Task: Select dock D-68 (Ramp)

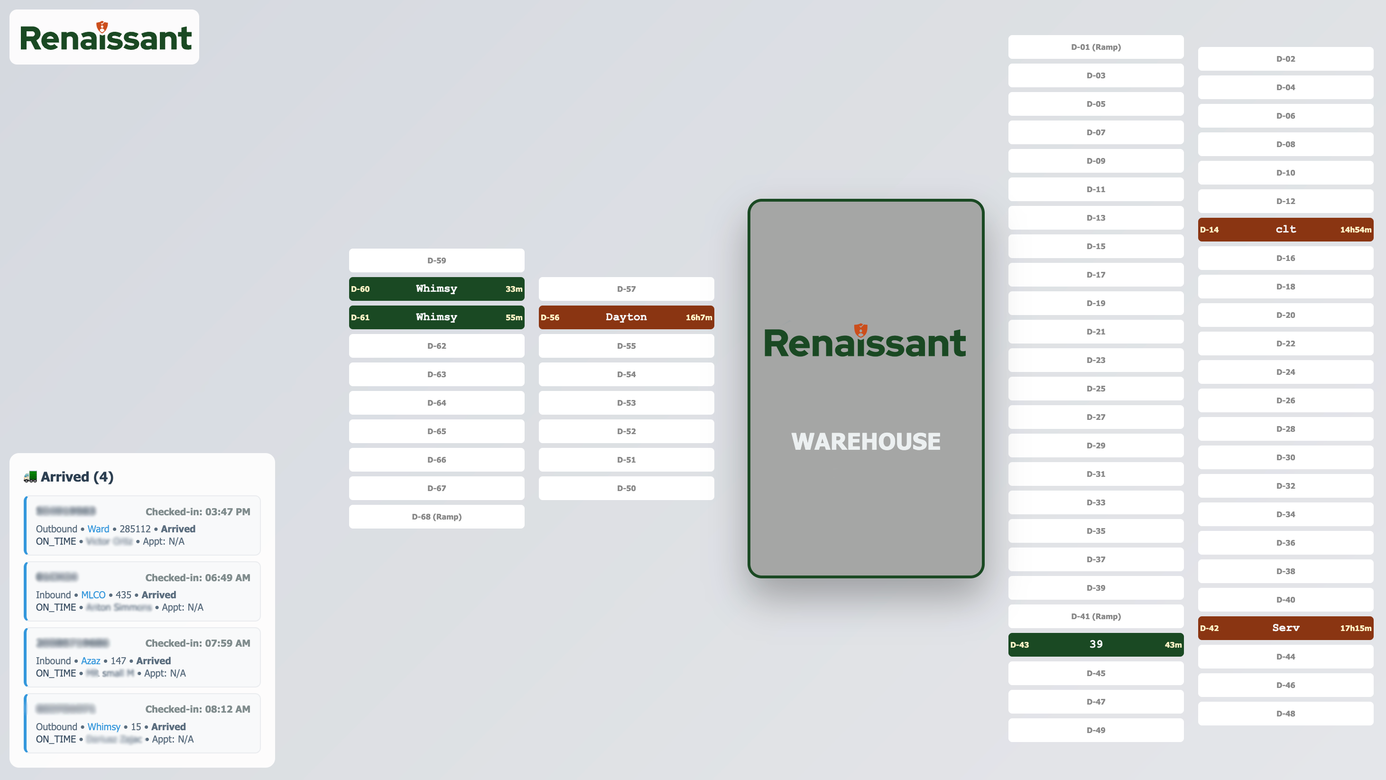Action: click(x=436, y=517)
